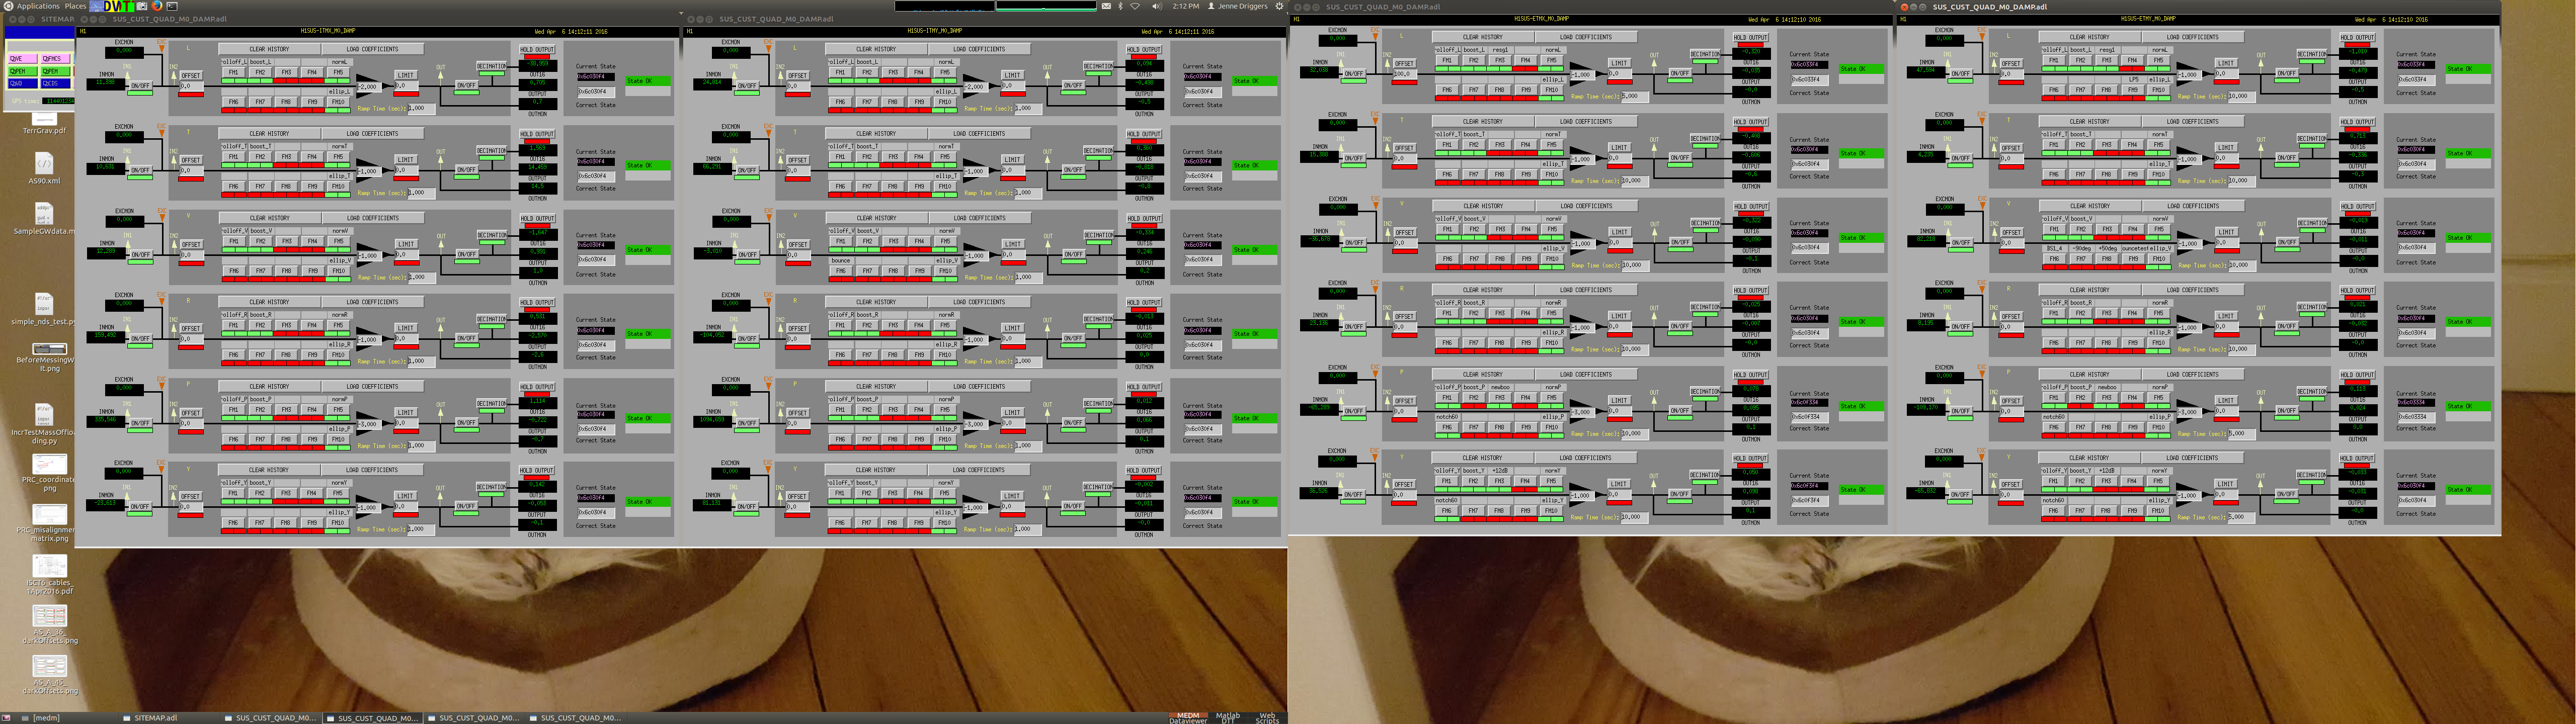
Task: Open the yellow DV launcher icon
Action: (x=112, y=6)
